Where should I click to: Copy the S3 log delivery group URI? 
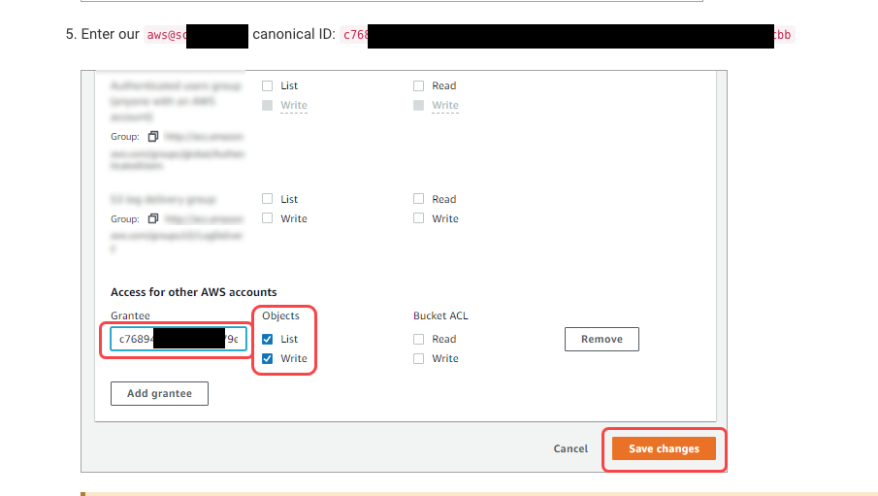[152, 219]
